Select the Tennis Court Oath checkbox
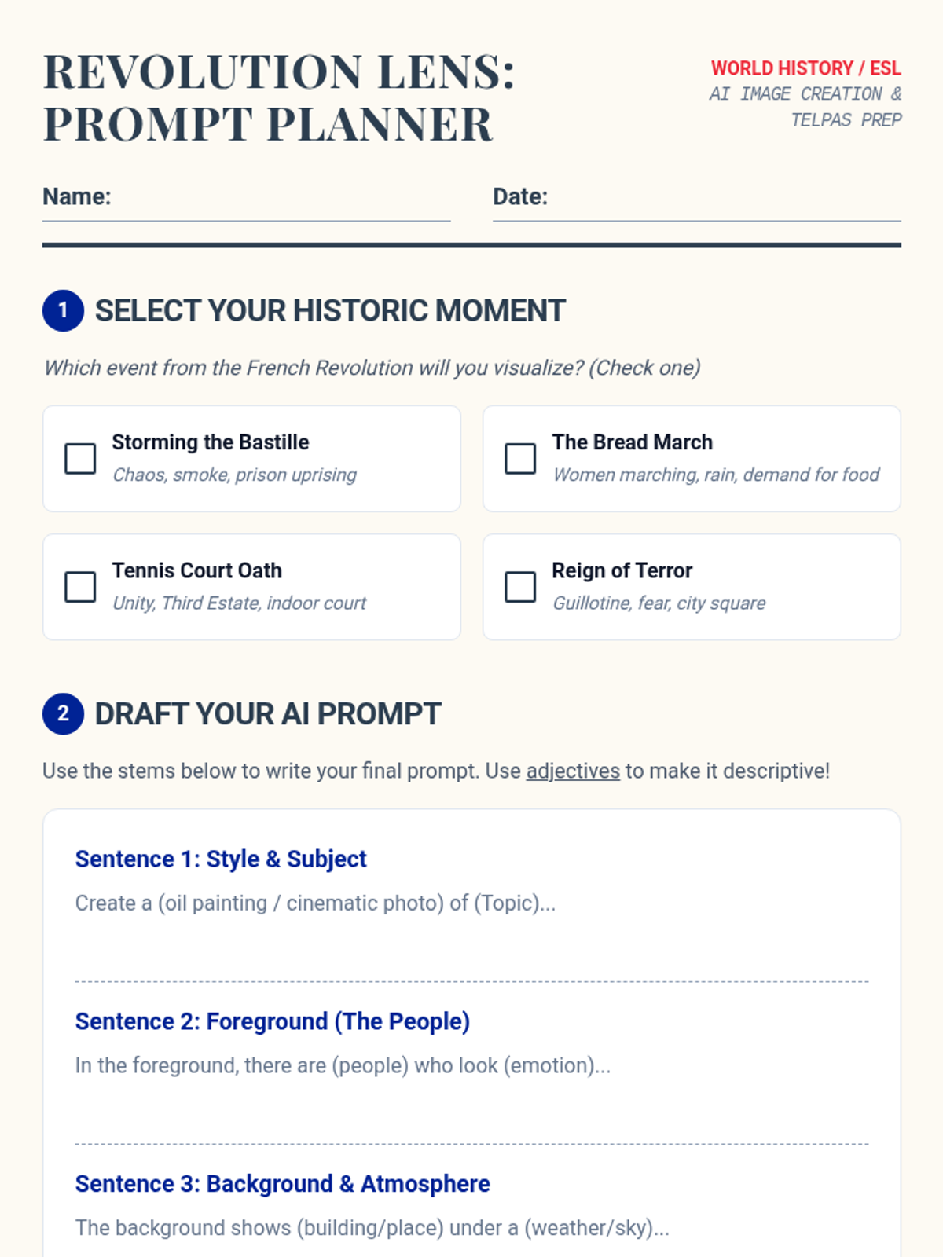Viewport: 943px width, 1257px height. tap(80, 587)
